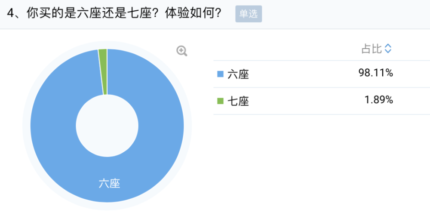
Task: Click the green swatch beside 七座 legend
Action: click(221, 101)
